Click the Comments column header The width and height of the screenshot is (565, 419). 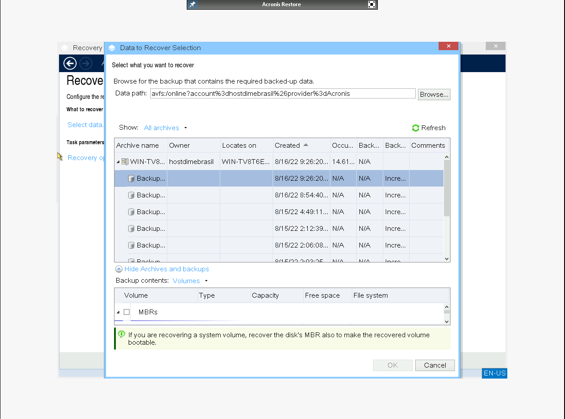click(x=429, y=146)
